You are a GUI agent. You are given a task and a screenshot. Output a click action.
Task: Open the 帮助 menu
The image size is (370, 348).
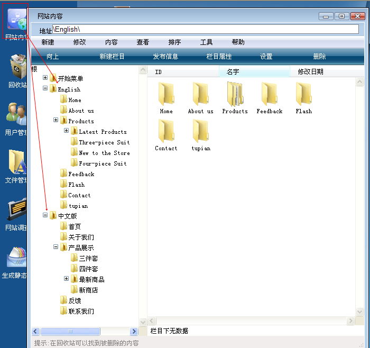(238, 42)
